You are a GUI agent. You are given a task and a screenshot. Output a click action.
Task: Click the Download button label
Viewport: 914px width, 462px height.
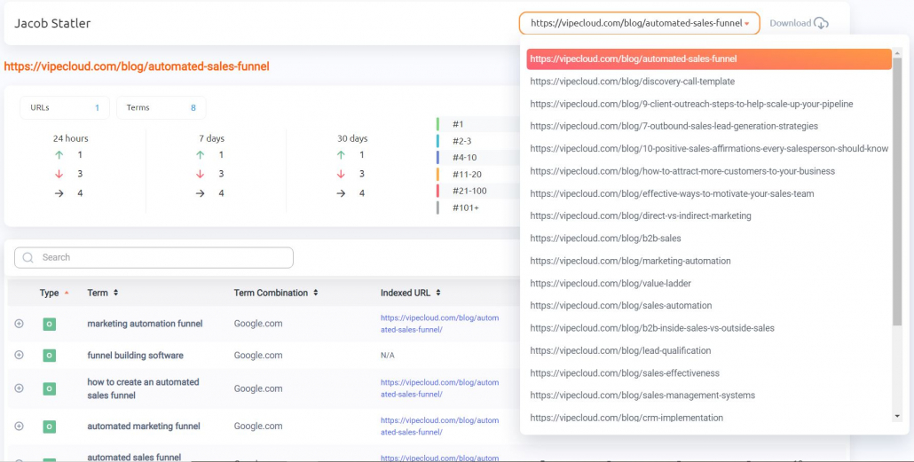791,23
